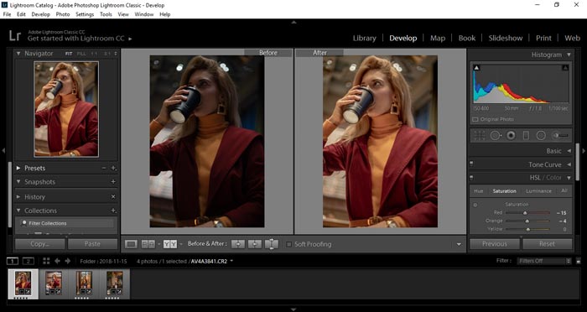The width and height of the screenshot is (587, 312).
Task: Click the Orange saturation slider
Action: (x=527, y=221)
